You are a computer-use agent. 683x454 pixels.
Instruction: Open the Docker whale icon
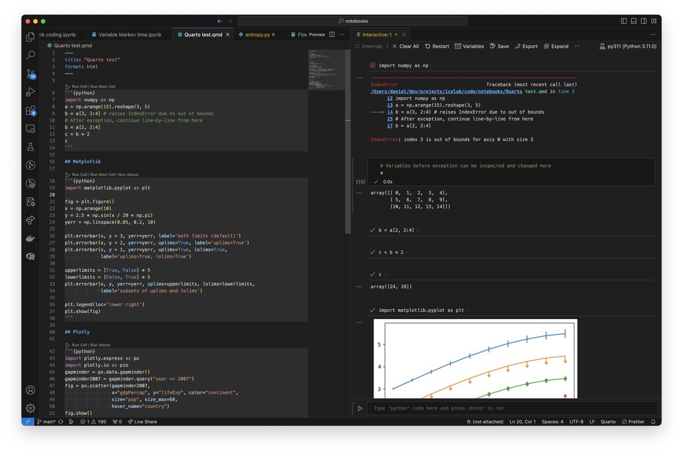(x=31, y=239)
